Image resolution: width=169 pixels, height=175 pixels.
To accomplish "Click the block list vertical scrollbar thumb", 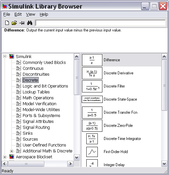I will tap(164, 85).
